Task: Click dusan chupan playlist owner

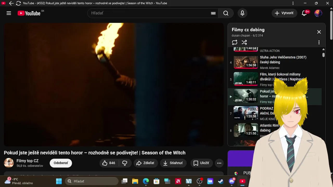Action: point(241,36)
